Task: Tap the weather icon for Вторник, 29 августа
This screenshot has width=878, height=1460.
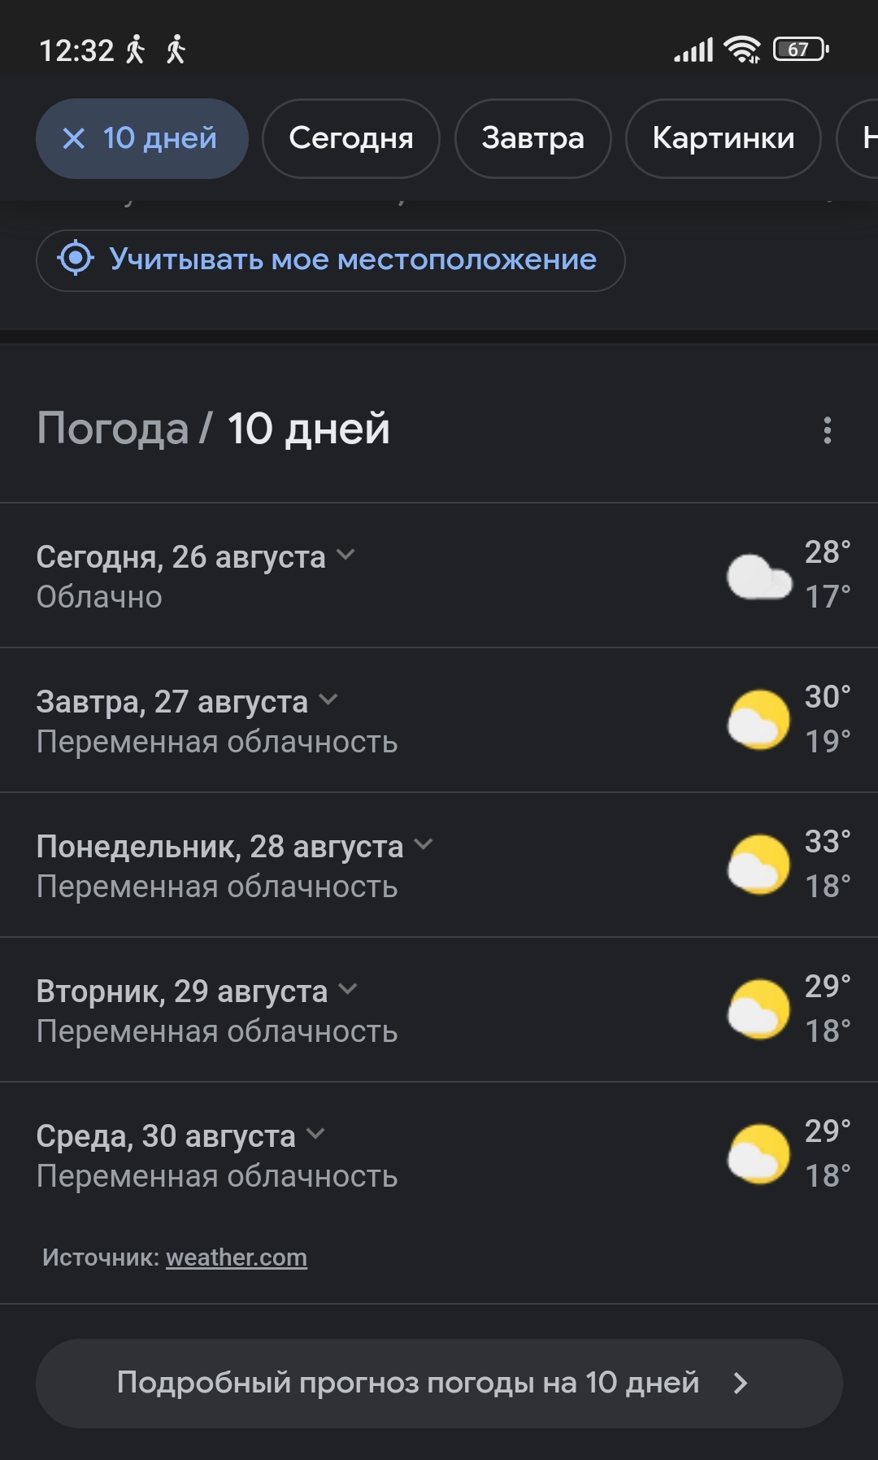Action: click(x=758, y=1009)
